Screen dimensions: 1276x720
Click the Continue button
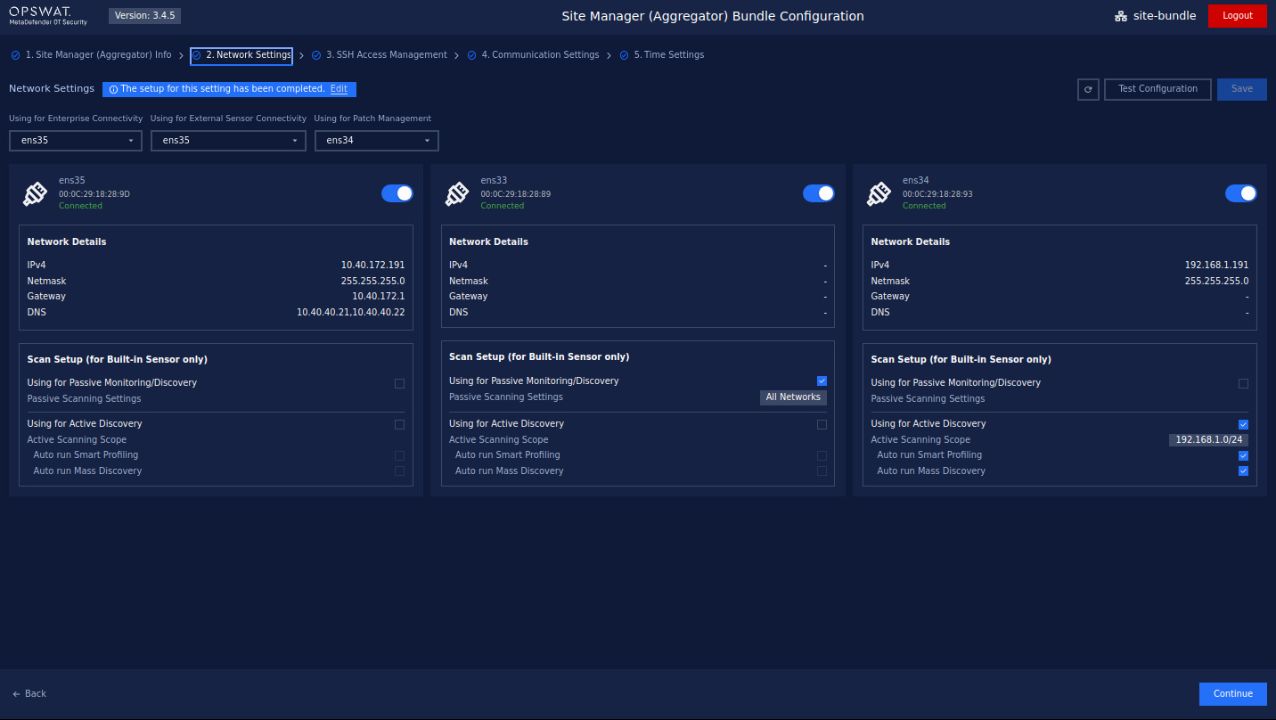[x=1233, y=694]
